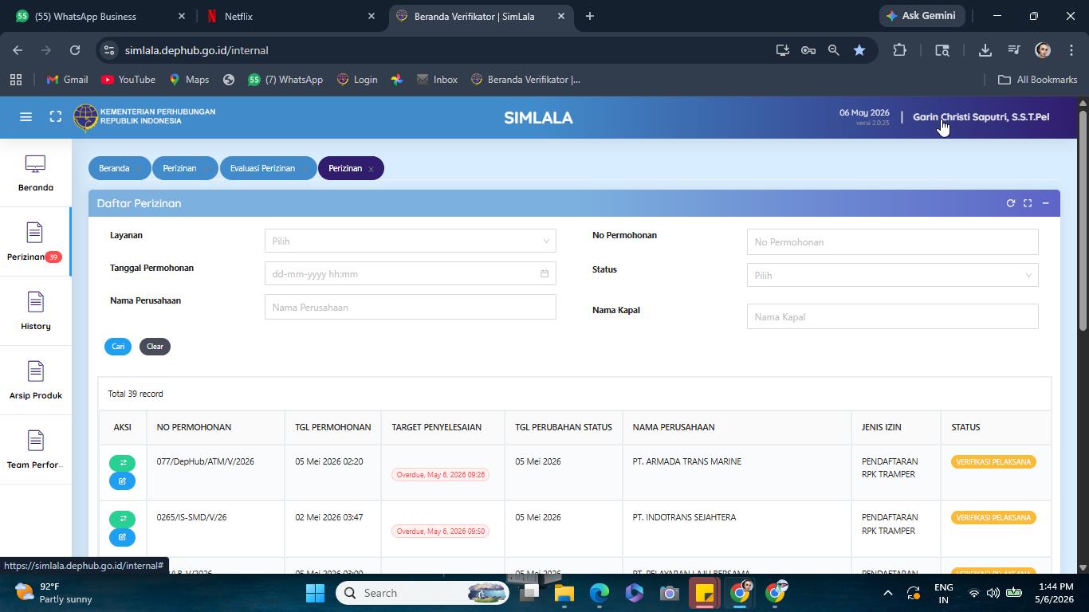1089x612 pixels.
Task: Open the Status dropdown
Action: (x=892, y=275)
